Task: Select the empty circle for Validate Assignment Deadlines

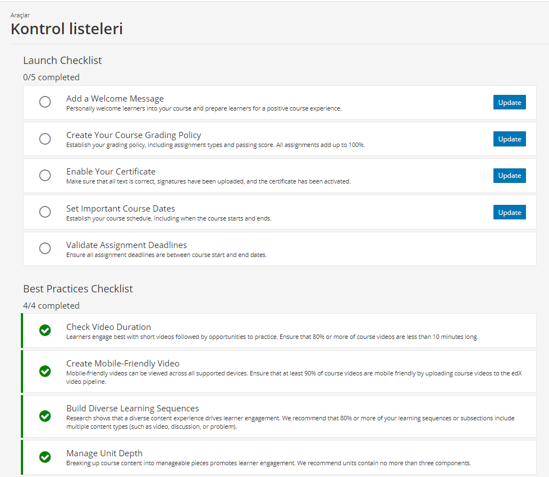Action: [x=45, y=248]
